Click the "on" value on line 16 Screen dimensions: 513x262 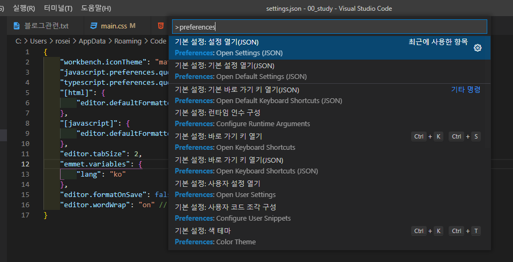click(146, 205)
